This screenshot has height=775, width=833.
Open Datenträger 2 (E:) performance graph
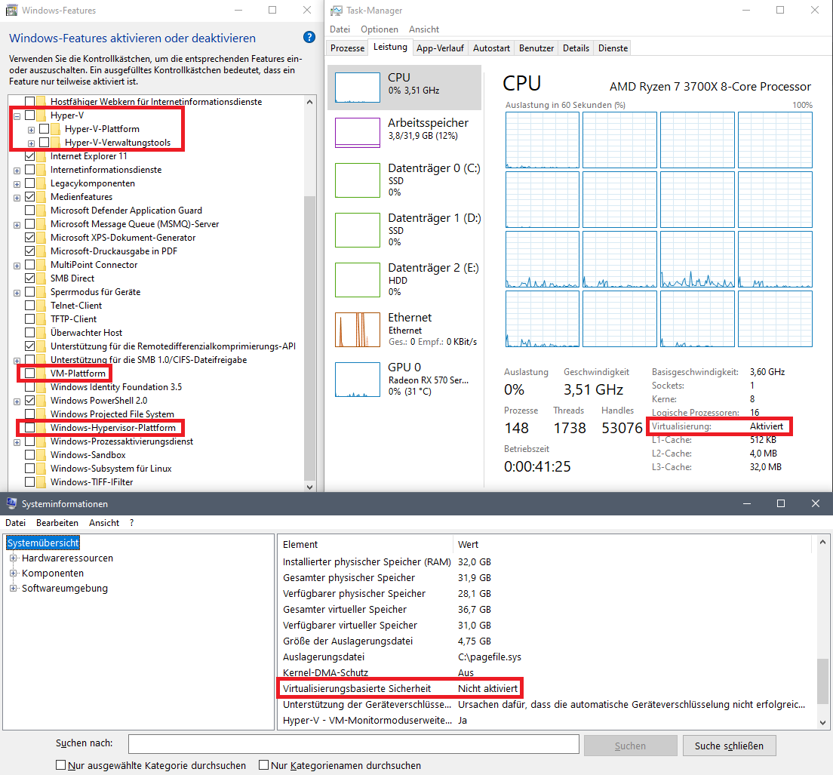click(x=358, y=280)
